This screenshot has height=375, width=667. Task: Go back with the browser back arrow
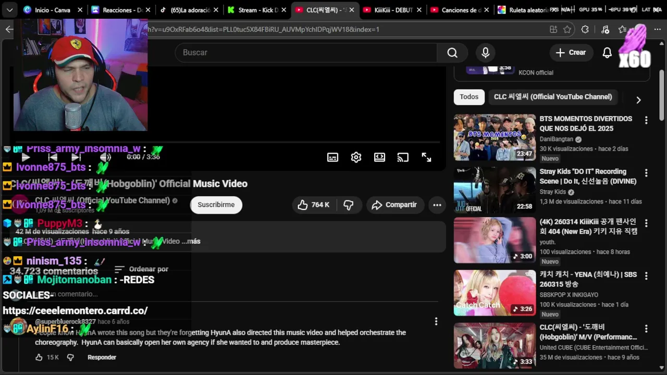(9, 29)
